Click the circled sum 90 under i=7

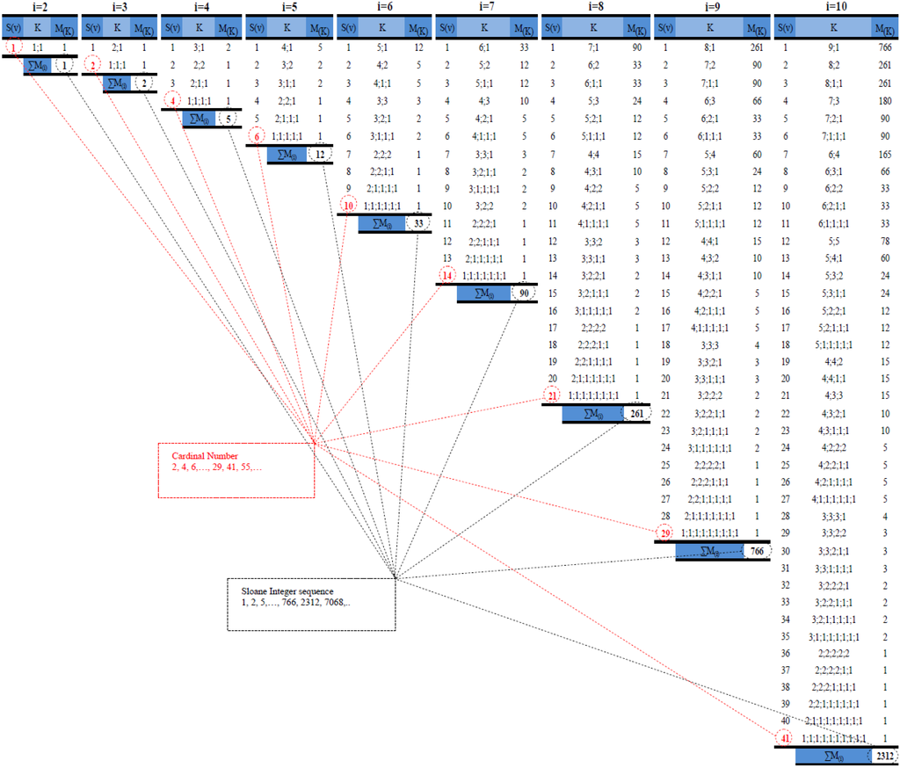click(524, 293)
